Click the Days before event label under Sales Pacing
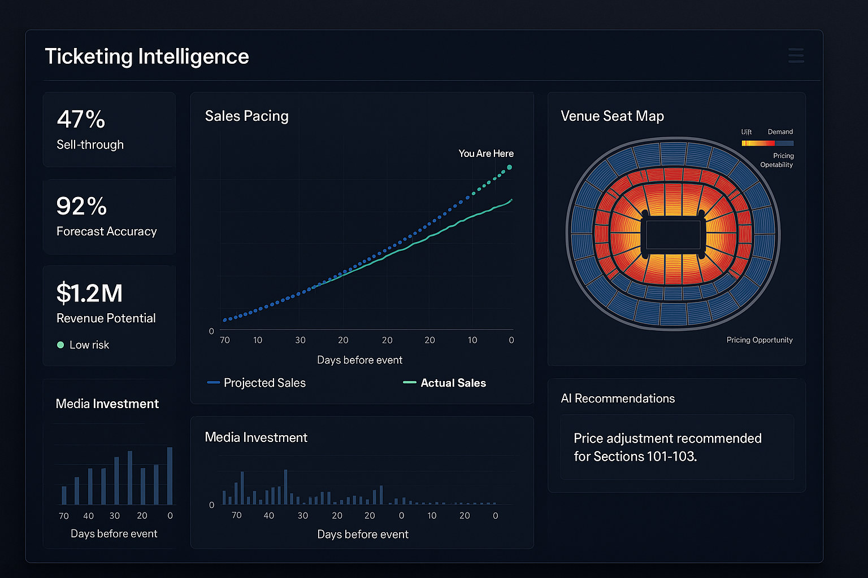The width and height of the screenshot is (868, 578). point(359,360)
